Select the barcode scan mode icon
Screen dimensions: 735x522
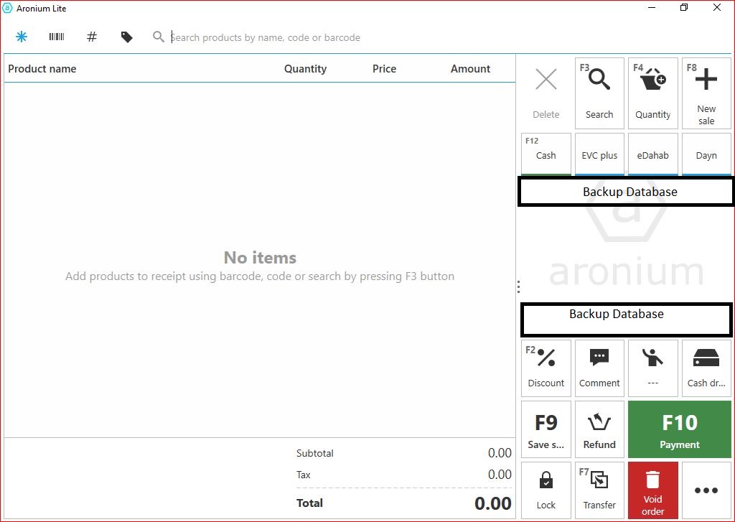pos(57,37)
